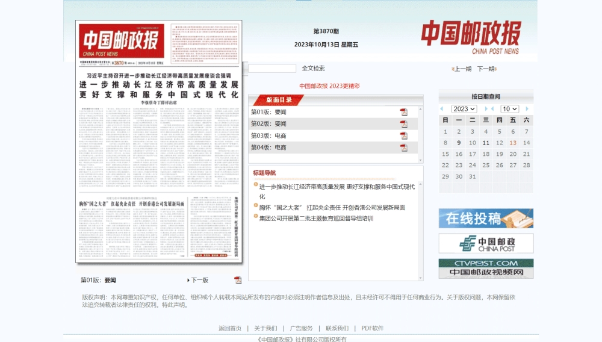Image resolution: width=602 pixels, height=342 pixels.
Task: Download PDF icon below front page preview
Action: click(x=238, y=280)
